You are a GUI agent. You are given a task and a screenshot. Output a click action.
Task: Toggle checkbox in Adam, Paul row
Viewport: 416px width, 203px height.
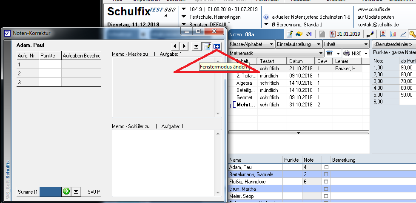[x=326, y=167]
